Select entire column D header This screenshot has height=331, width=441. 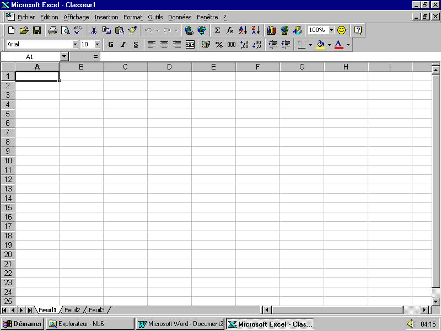coord(169,67)
